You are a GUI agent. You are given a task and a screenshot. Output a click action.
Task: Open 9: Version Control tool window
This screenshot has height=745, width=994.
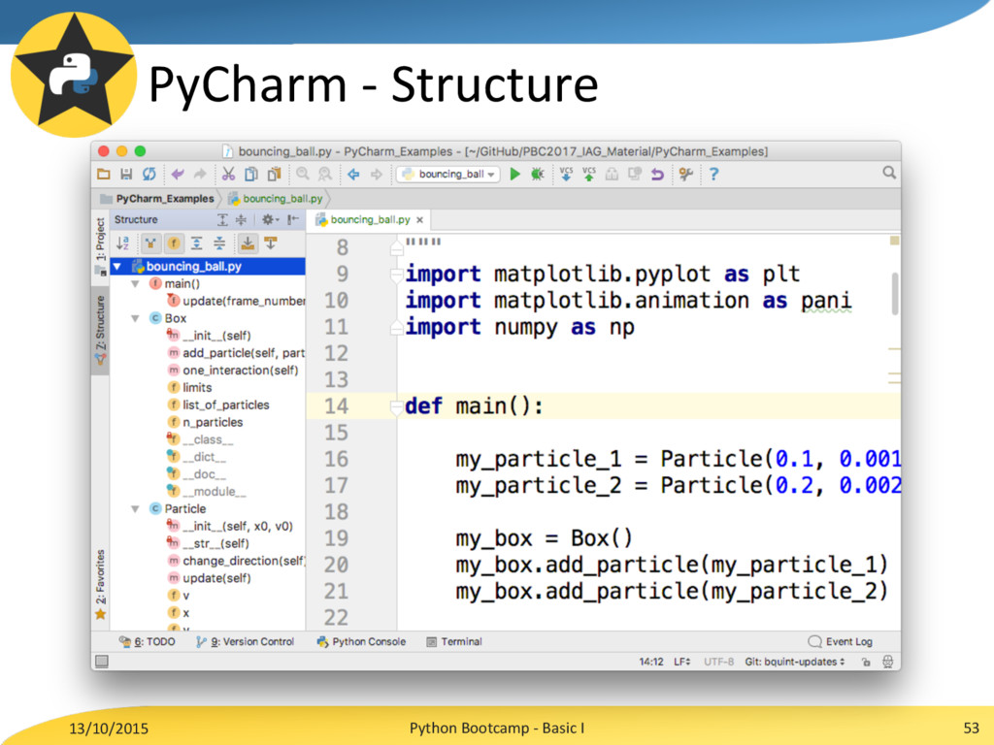[x=245, y=642]
